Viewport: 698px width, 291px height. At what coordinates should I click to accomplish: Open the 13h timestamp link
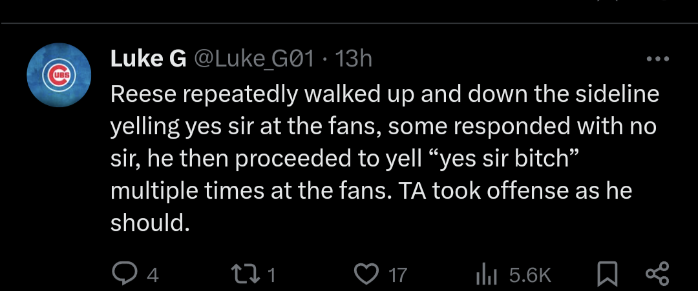click(355, 59)
